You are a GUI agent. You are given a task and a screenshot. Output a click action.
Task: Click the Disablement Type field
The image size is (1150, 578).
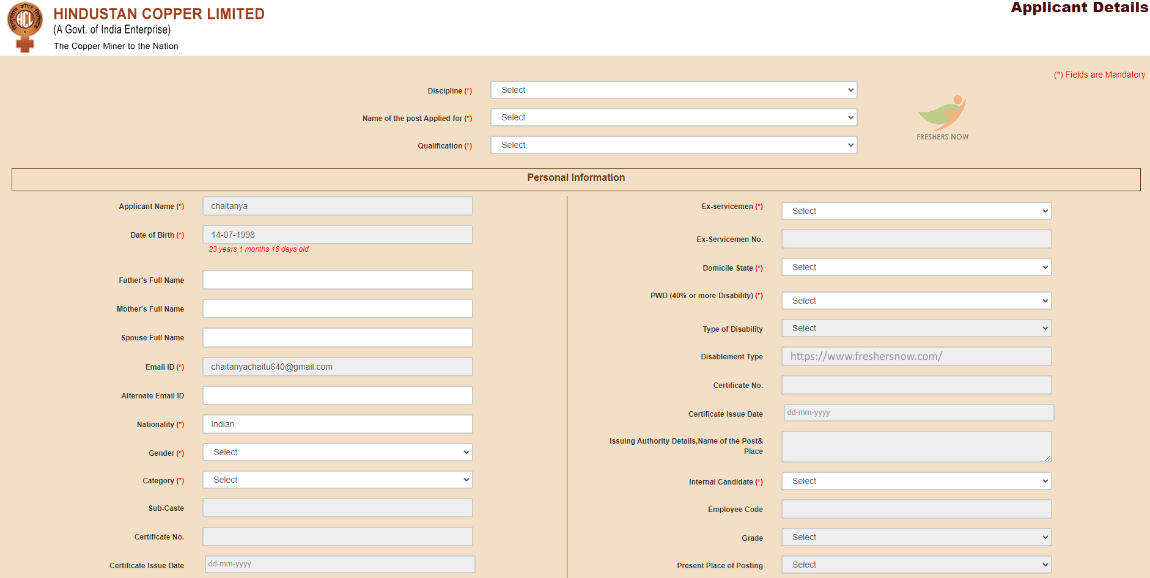pyautogui.click(x=916, y=356)
